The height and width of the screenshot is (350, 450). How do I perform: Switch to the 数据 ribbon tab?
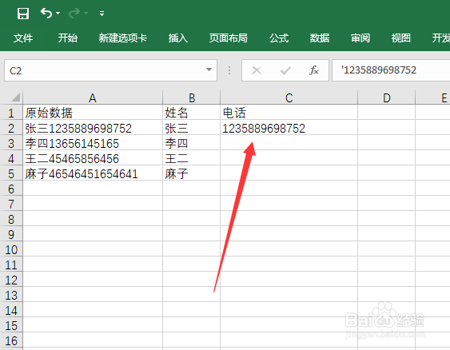[320, 38]
